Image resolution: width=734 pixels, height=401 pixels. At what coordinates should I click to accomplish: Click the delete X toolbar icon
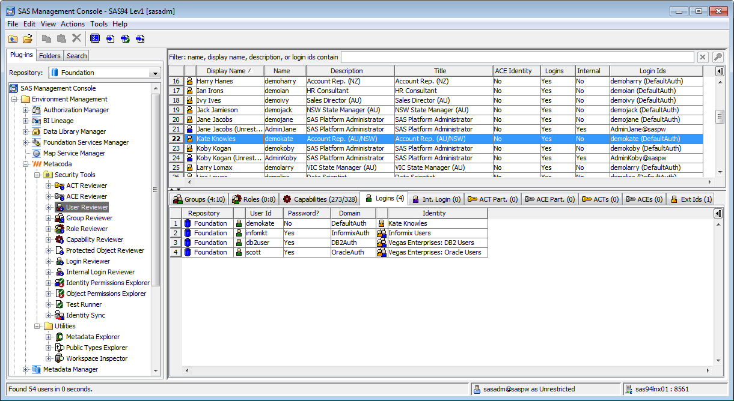point(76,38)
